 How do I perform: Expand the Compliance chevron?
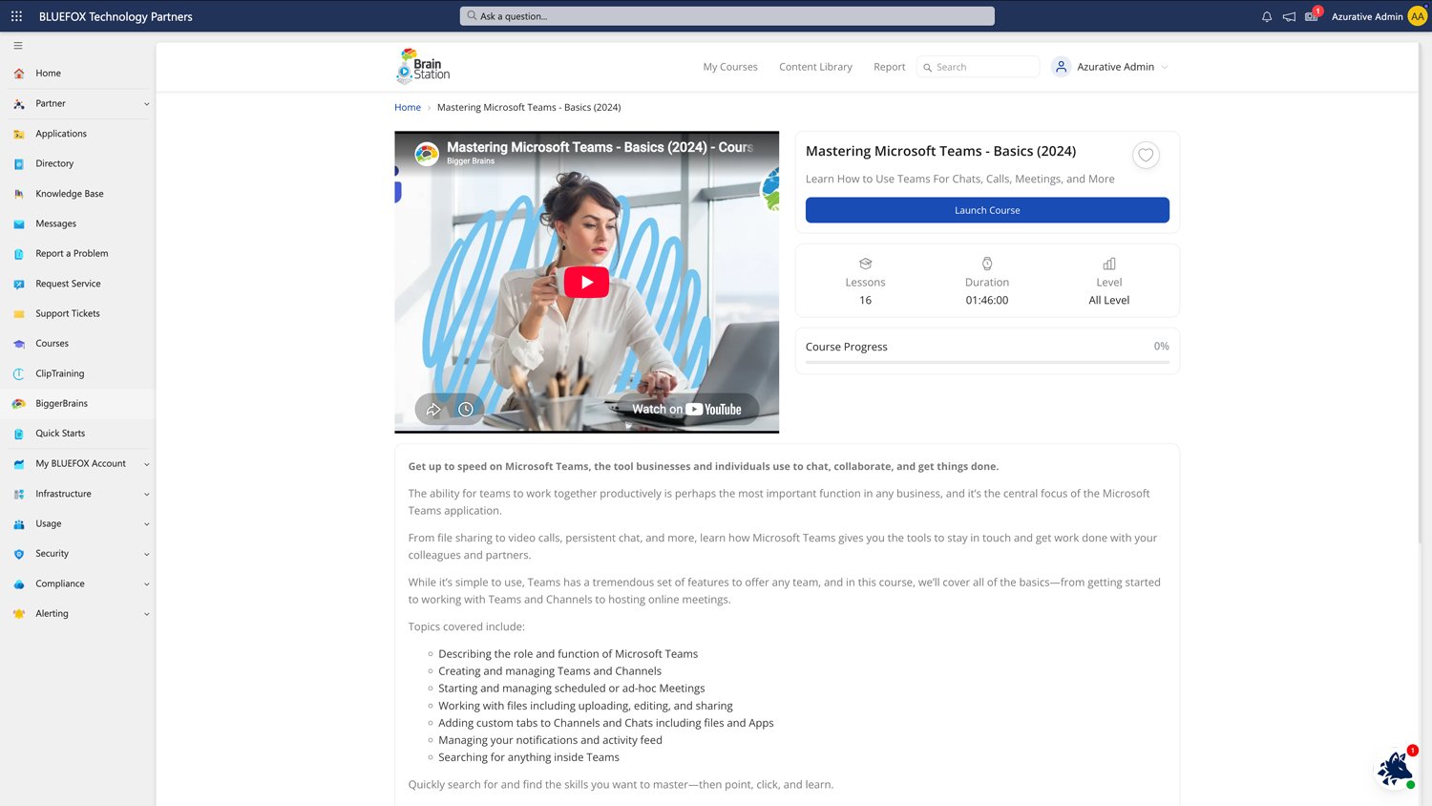(147, 584)
